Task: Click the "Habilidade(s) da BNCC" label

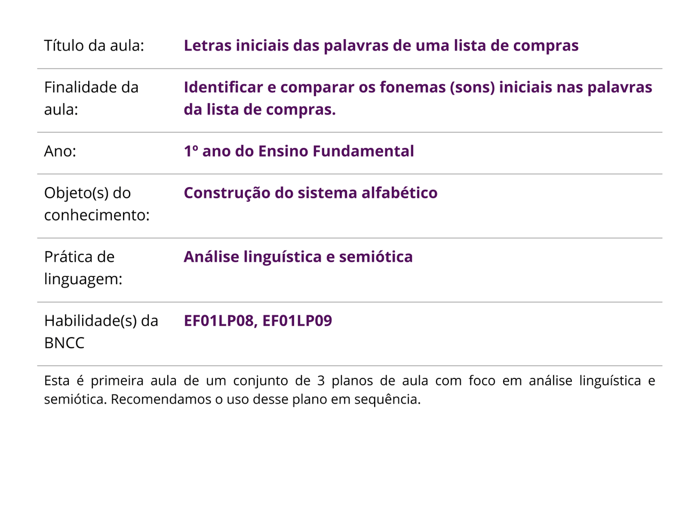Action: [x=101, y=331]
